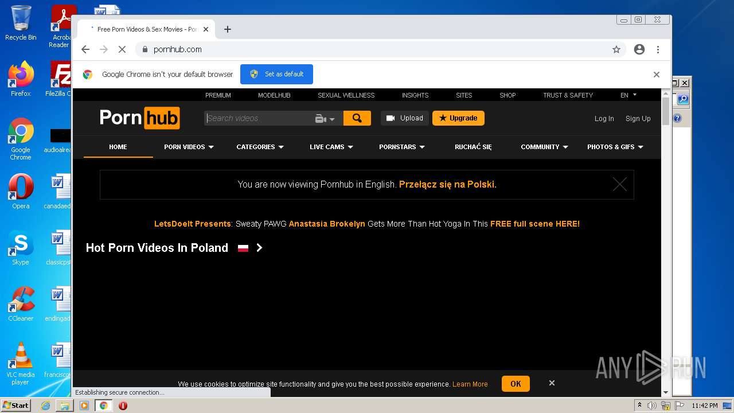Expand the CATEGORIES menu
The height and width of the screenshot is (413, 734).
(260, 147)
